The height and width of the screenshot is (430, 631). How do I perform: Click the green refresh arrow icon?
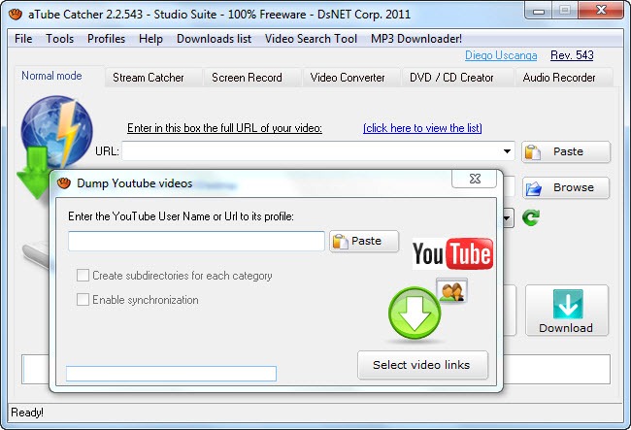(x=531, y=217)
